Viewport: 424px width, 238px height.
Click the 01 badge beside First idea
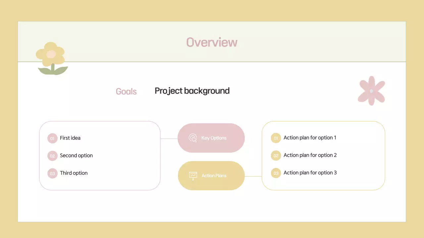coord(52,138)
